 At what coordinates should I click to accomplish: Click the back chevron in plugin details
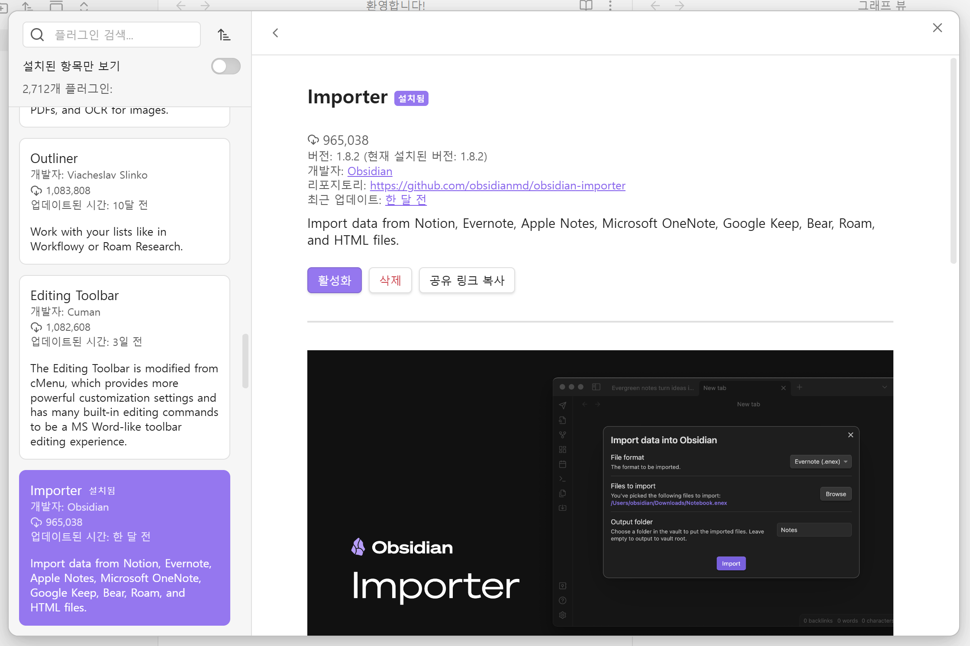pyautogui.click(x=275, y=33)
